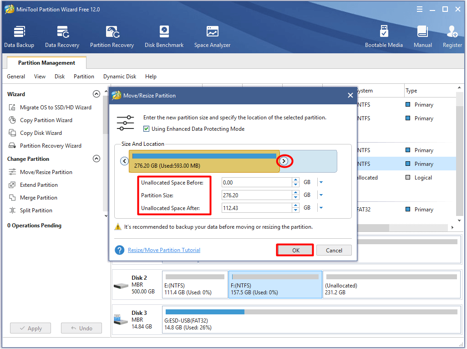Confirm with the OK button
The width and height of the screenshot is (467, 349).
tap(295, 250)
